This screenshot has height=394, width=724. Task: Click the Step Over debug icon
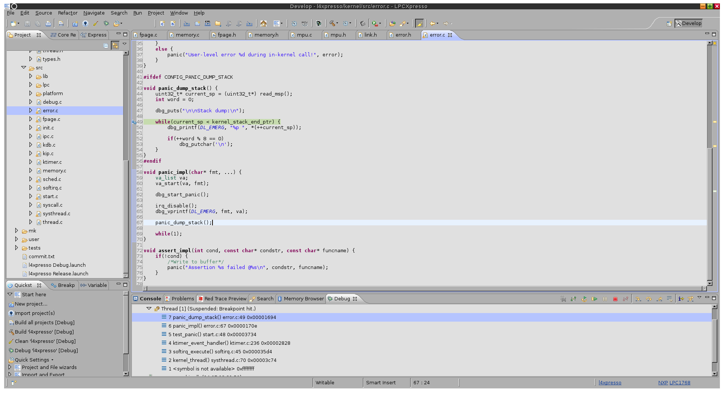point(649,299)
